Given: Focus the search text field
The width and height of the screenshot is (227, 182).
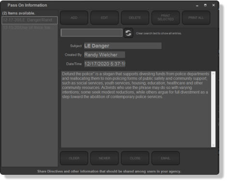Looking at the screenshot, I should click(x=92, y=33).
